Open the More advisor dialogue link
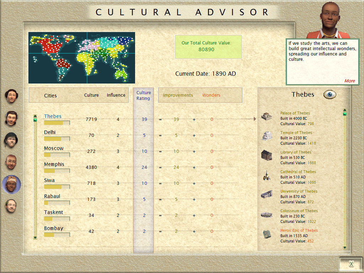Viewport: 364px width, 273px height. 350,81
